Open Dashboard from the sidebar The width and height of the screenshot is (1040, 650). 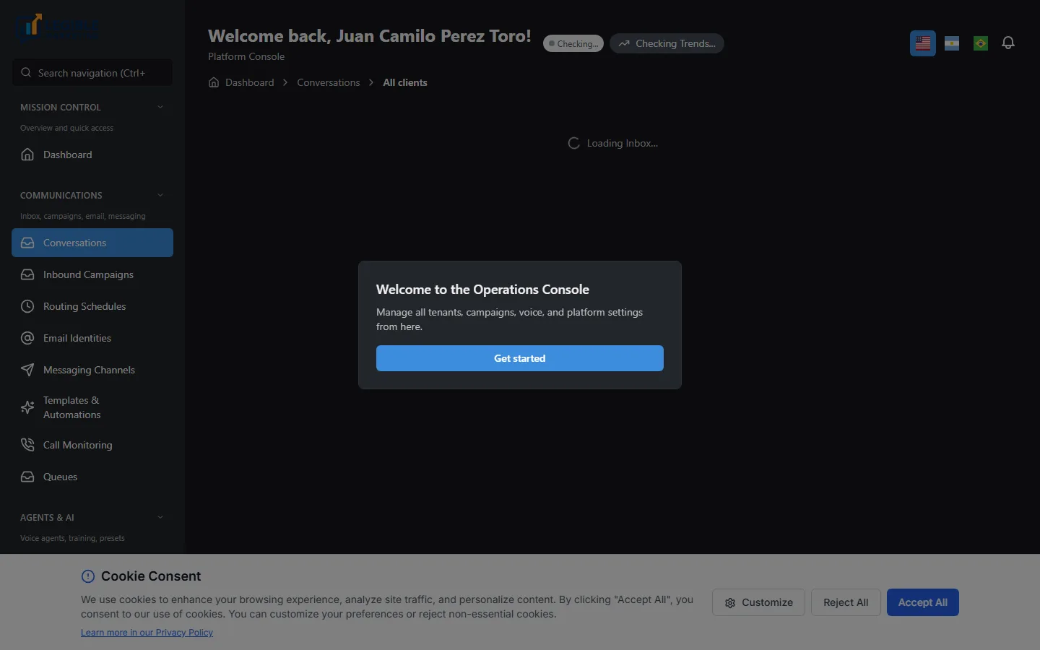click(92, 155)
